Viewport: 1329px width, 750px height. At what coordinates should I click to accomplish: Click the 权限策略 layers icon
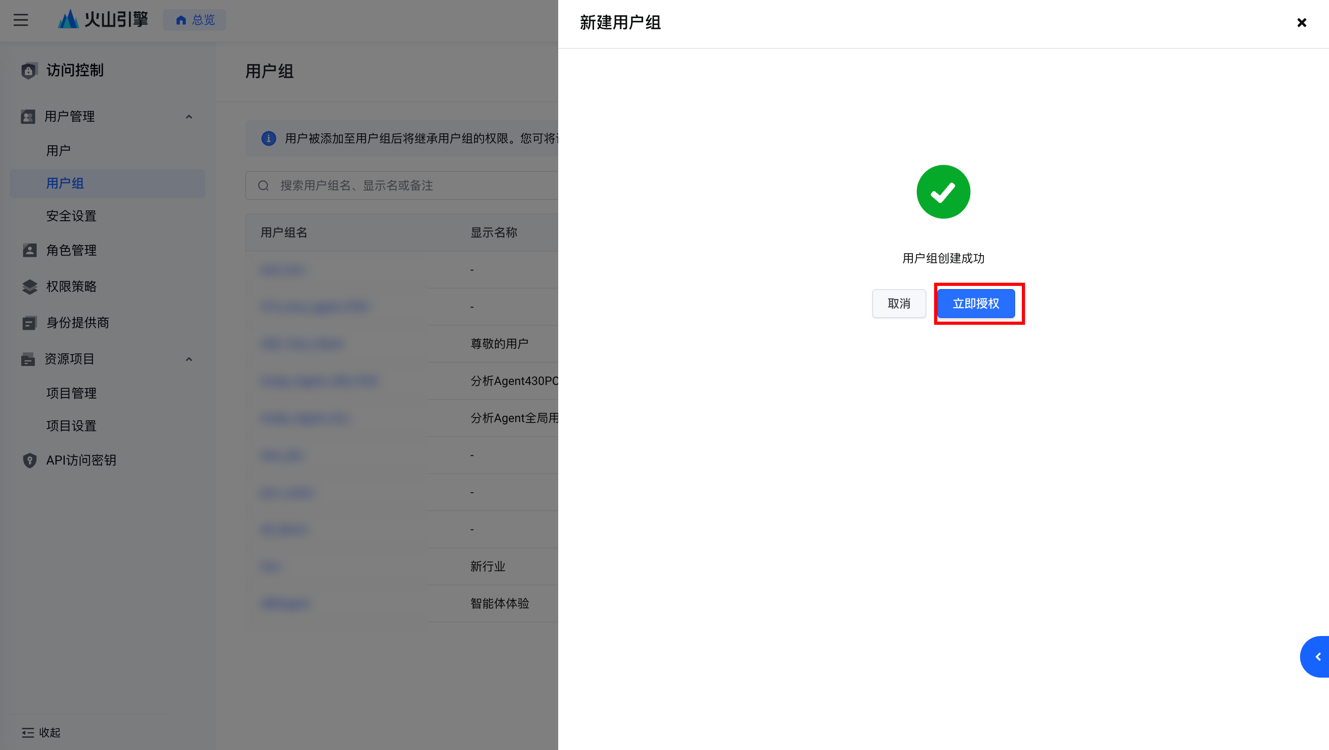point(29,286)
